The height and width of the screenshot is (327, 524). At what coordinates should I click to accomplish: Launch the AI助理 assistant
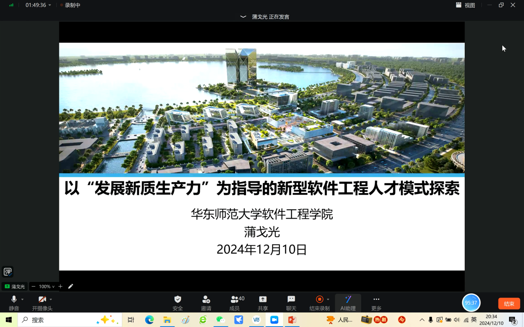pyautogui.click(x=348, y=302)
